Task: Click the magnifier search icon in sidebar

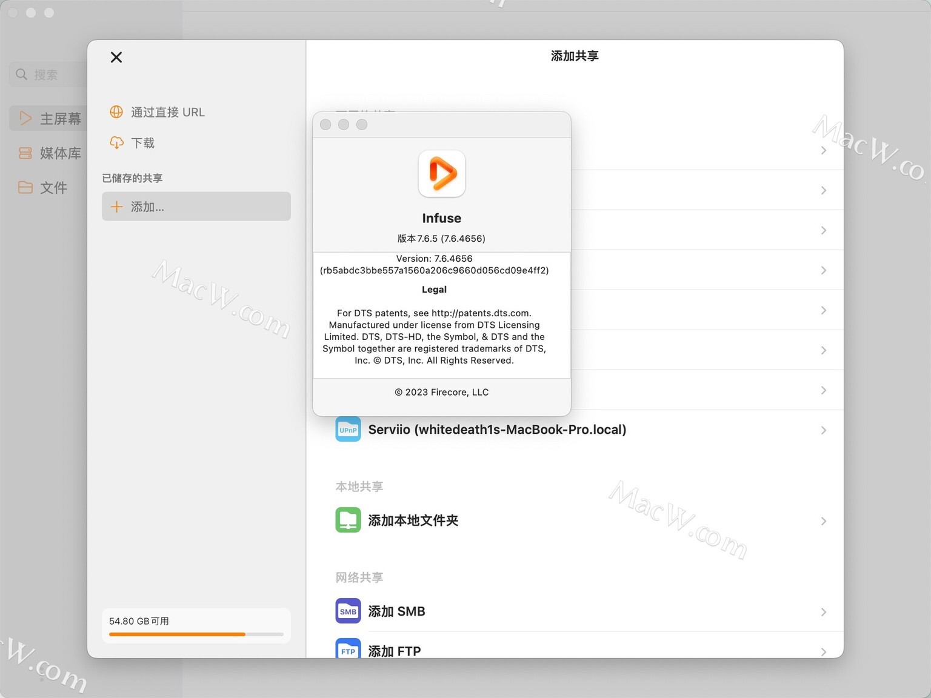Action: pos(21,74)
